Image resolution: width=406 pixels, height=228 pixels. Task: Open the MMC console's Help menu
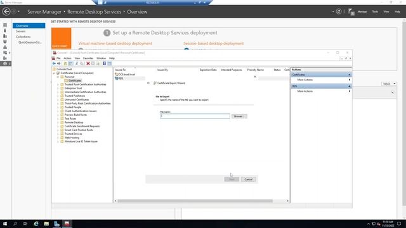point(112,58)
